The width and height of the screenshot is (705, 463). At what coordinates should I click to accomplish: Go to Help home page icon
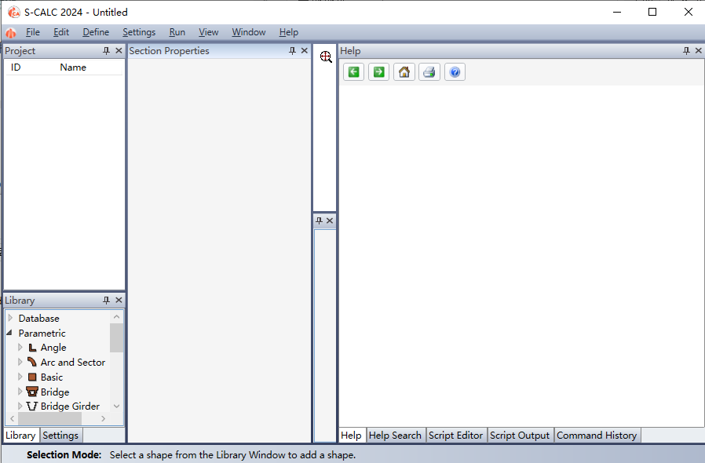click(x=404, y=72)
